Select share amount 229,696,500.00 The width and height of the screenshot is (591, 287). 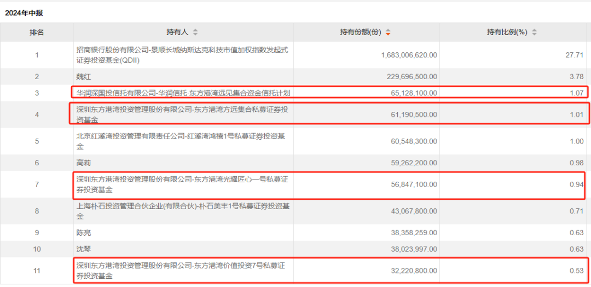(412, 76)
